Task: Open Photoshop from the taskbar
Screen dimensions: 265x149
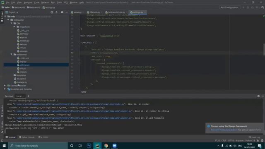Action: point(89,146)
